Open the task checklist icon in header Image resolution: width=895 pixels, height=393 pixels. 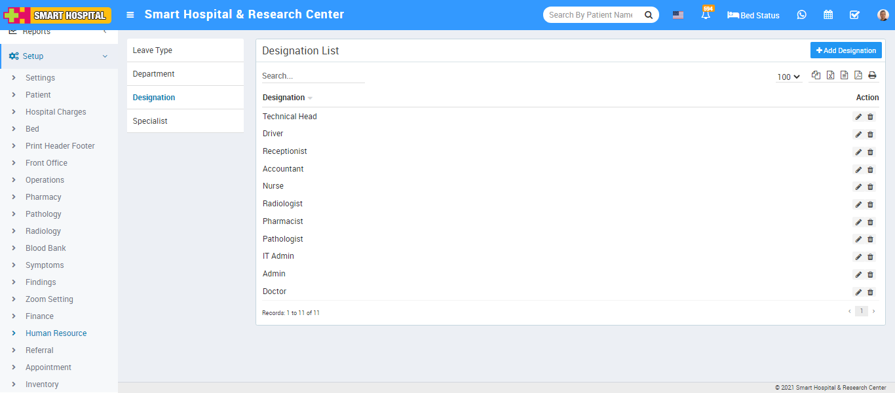click(x=854, y=15)
